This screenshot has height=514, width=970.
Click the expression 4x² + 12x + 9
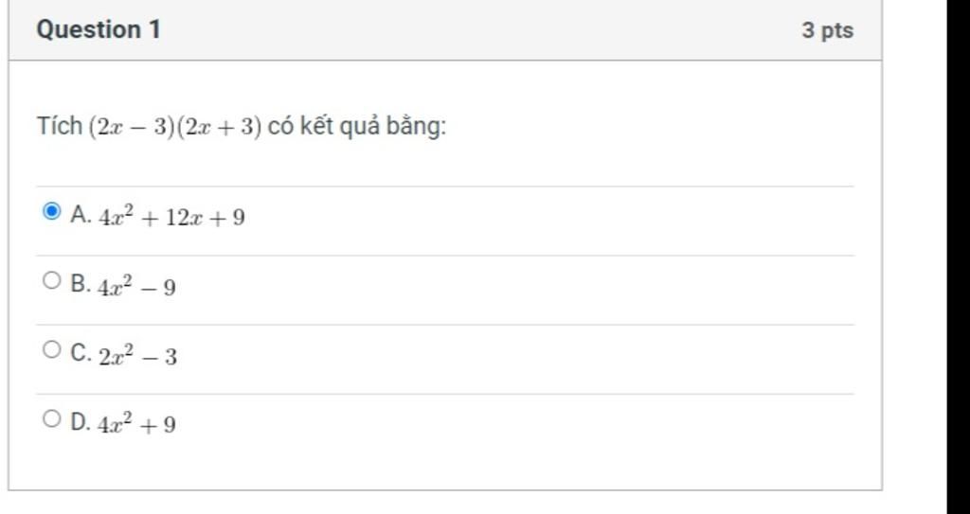(x=171, y=217)
